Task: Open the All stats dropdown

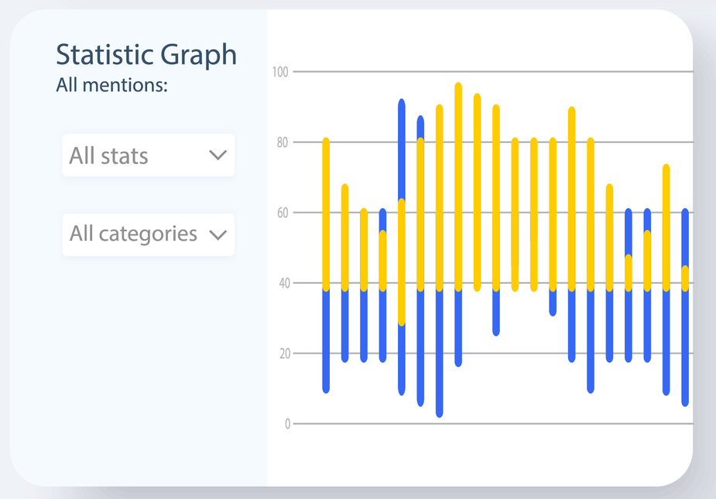Action: click(148, 156)
